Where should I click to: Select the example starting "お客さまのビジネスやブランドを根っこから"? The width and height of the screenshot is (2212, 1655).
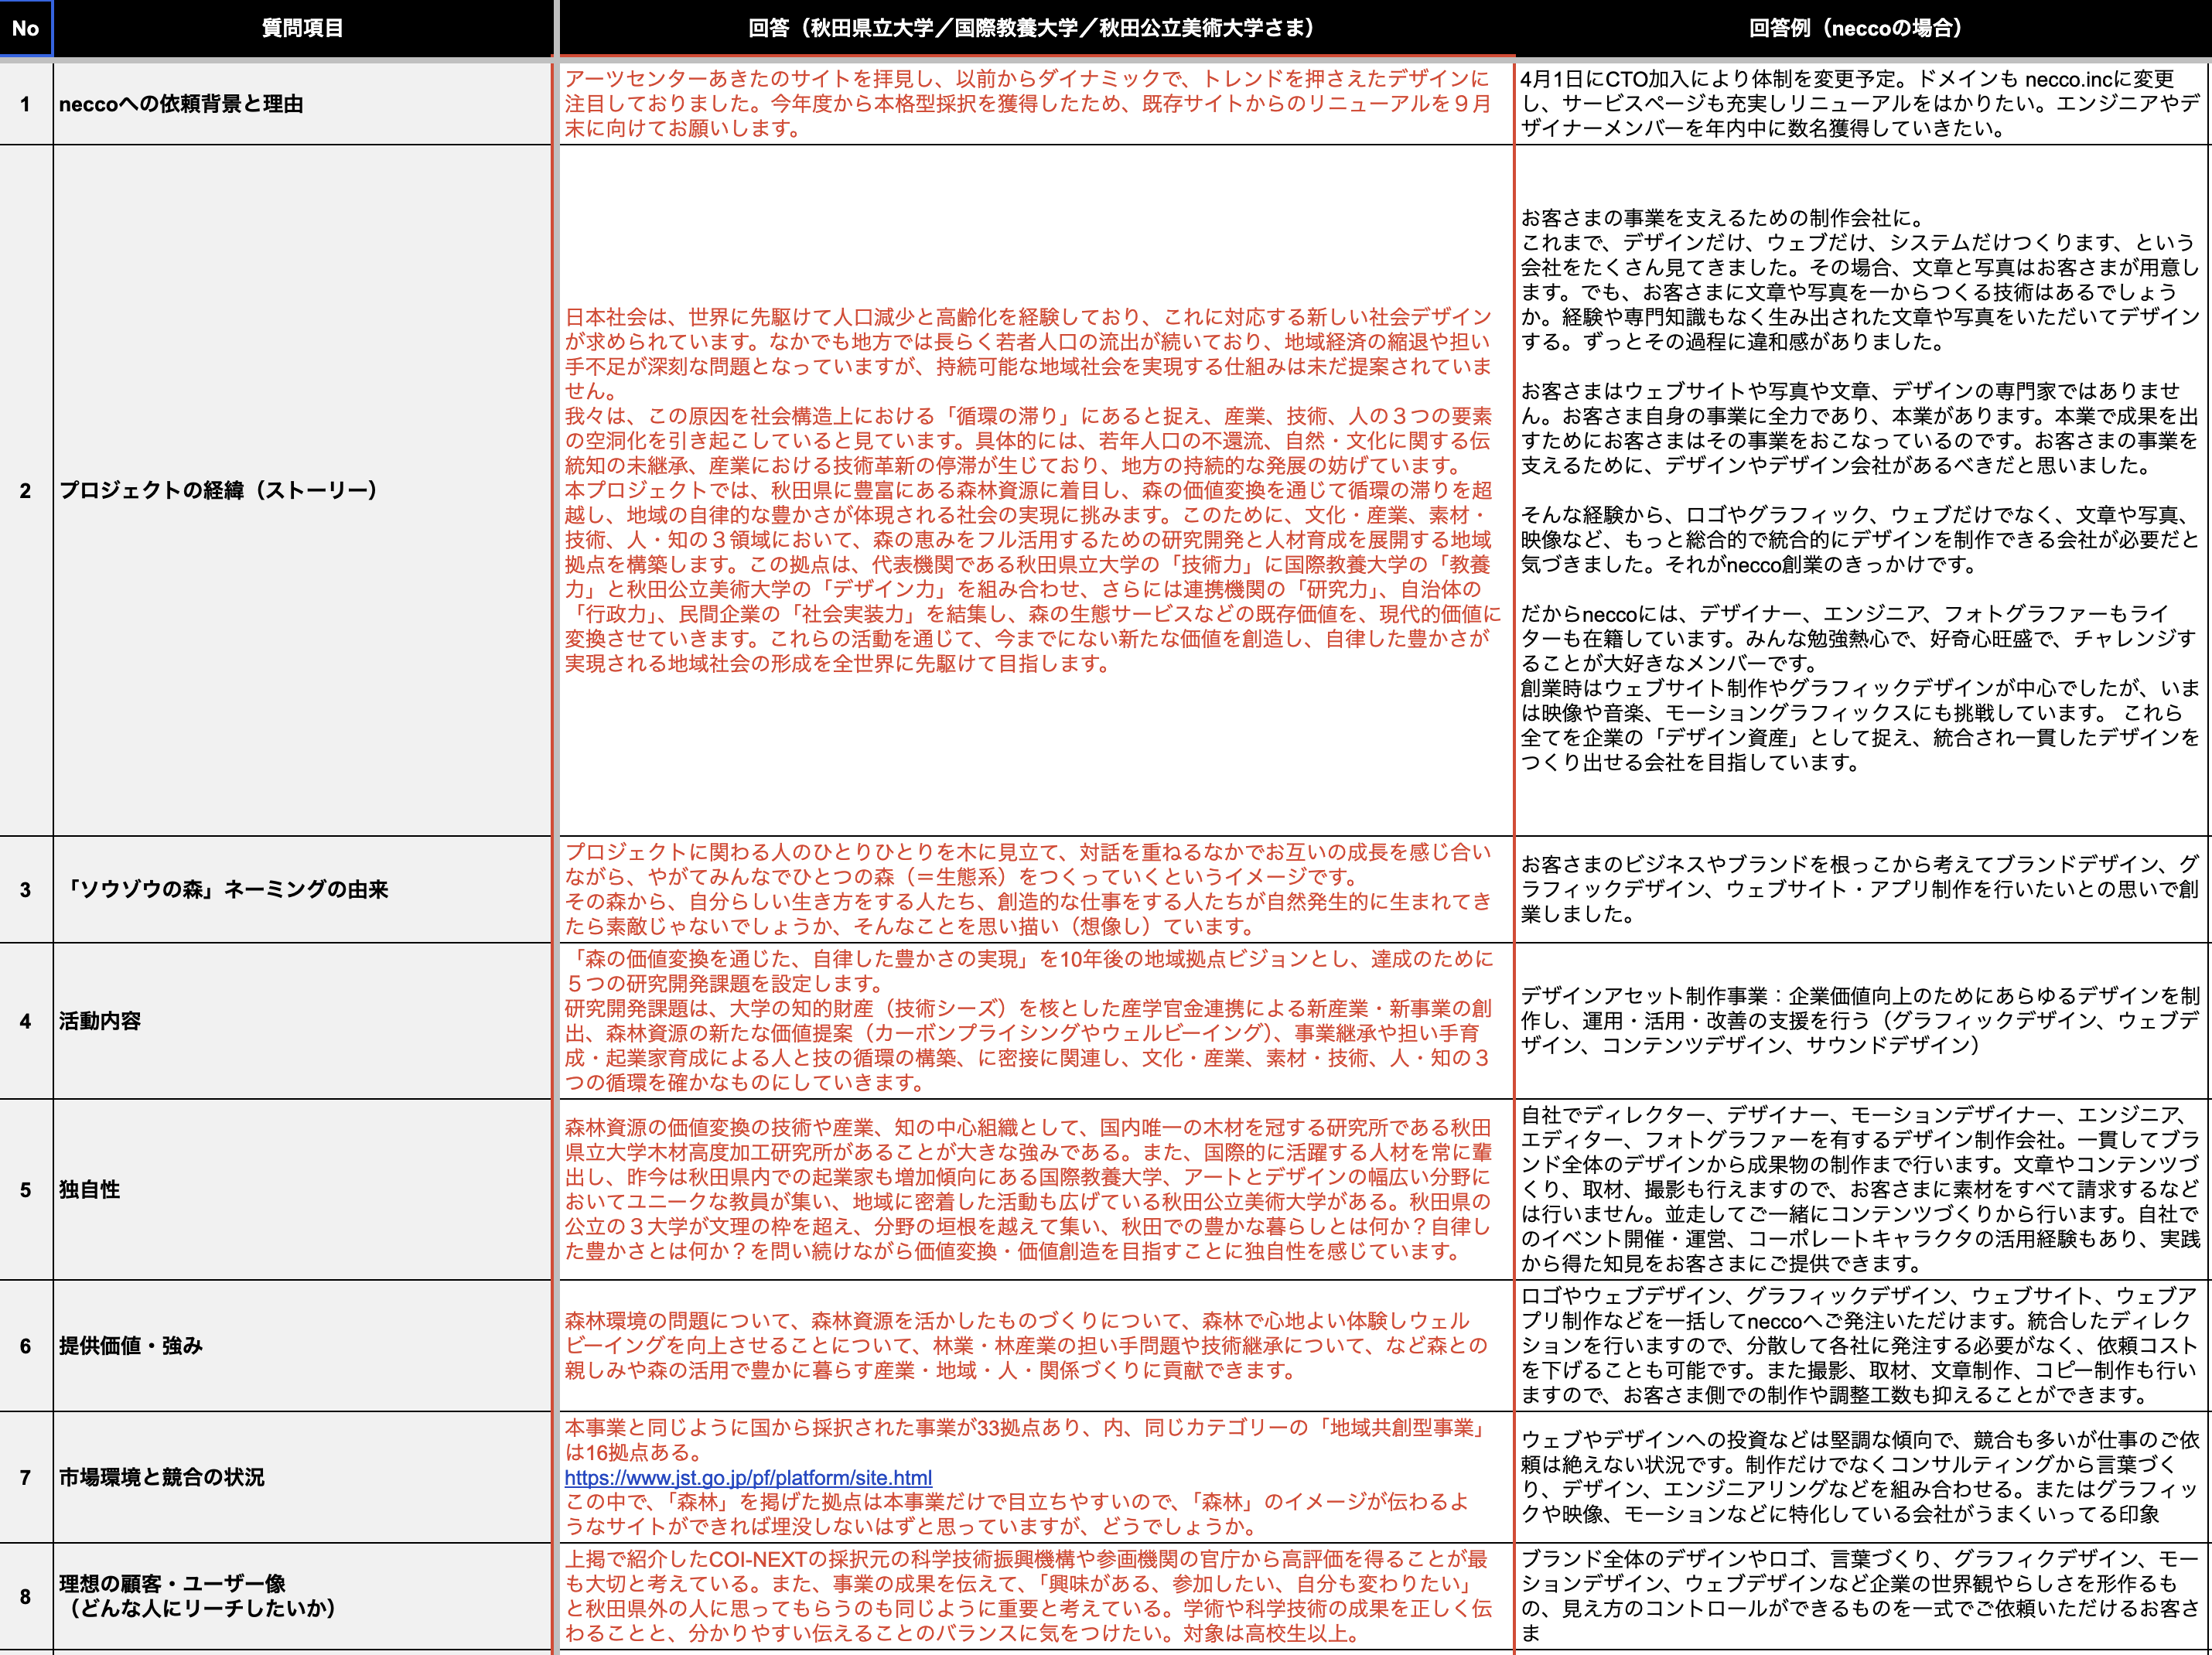(1862, 890)
